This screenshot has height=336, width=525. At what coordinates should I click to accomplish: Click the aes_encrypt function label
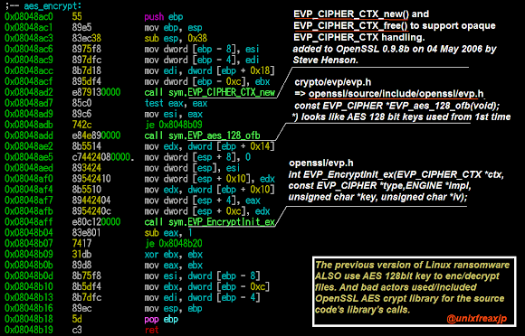52,5
